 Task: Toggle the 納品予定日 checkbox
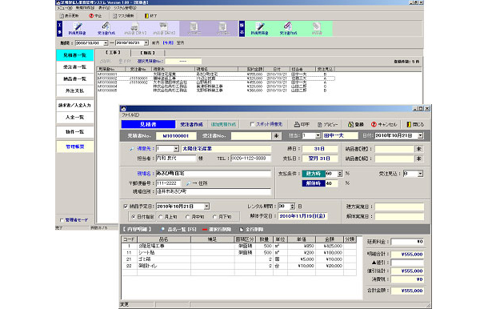click(x=126, y=207)
